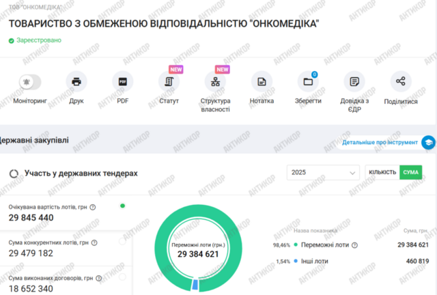
Task: Click the ТОВ "ОНКОМЕДІКА" breadcrumb text
Action: [35, 8]
